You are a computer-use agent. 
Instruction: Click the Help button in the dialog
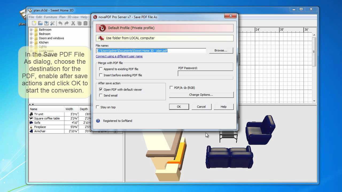tap(224, 107)
